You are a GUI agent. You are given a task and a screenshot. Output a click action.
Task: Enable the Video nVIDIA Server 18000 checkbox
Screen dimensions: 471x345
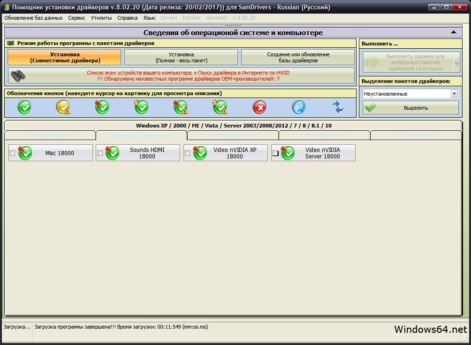coord(275,153)
